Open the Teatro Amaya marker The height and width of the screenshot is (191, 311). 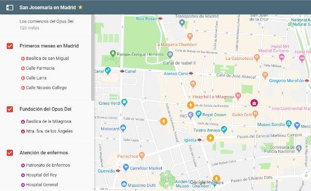[x=224, y=130]
